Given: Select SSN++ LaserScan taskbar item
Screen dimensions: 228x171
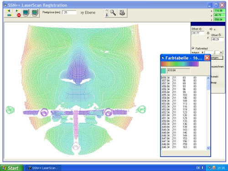Looking at the screenshot, I should [x=43, y=168].
